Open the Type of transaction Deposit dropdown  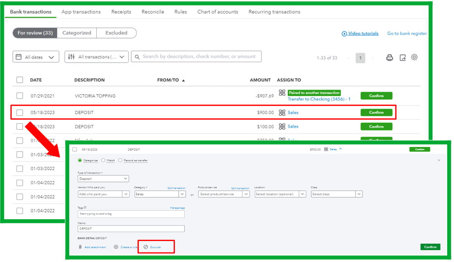[103, 178]
